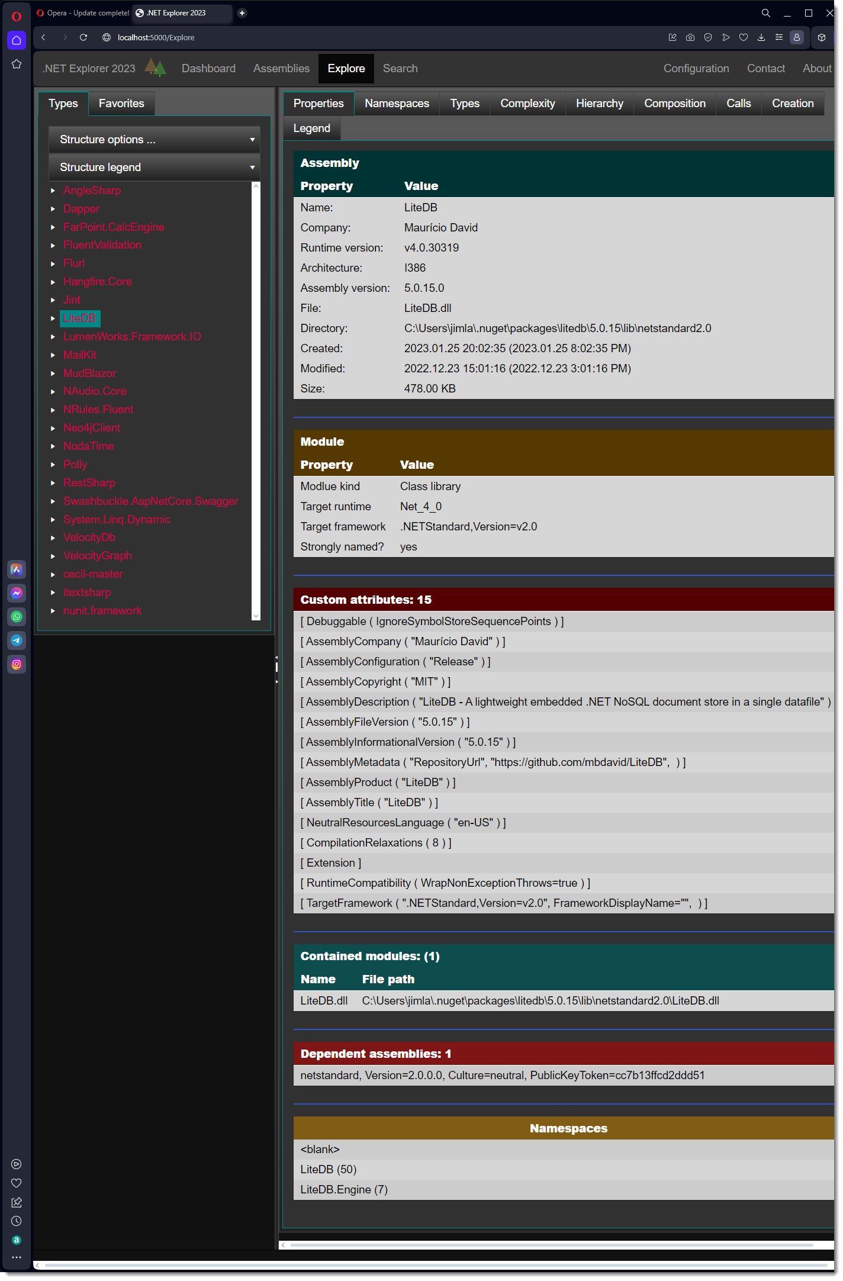Open extensions cube icon
The image size is (843, 1281).
pos(822,37)
